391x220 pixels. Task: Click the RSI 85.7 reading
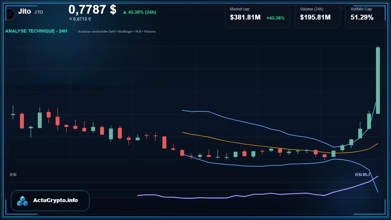click(363, 175)
